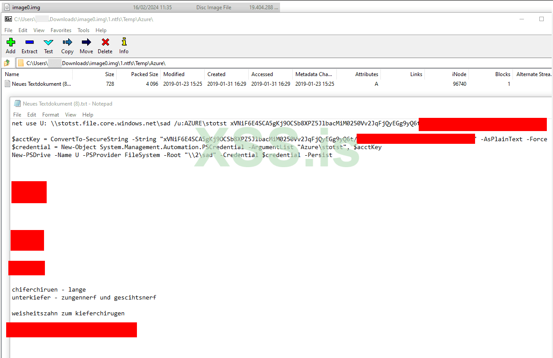Click the Notepad title bar icon
The width and height of the screenshot is (553, 358).
(x=18, y=103)
